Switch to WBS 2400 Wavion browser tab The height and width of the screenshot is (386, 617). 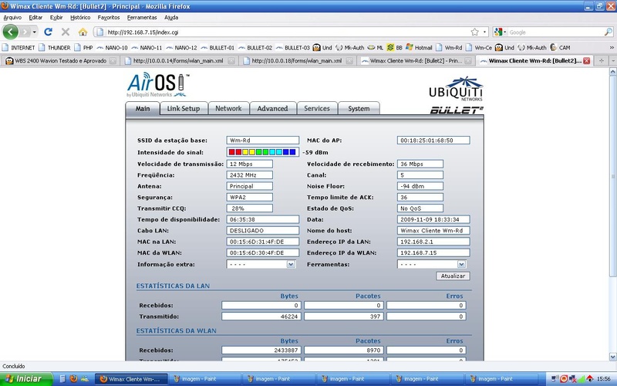[x=61, y=61]
